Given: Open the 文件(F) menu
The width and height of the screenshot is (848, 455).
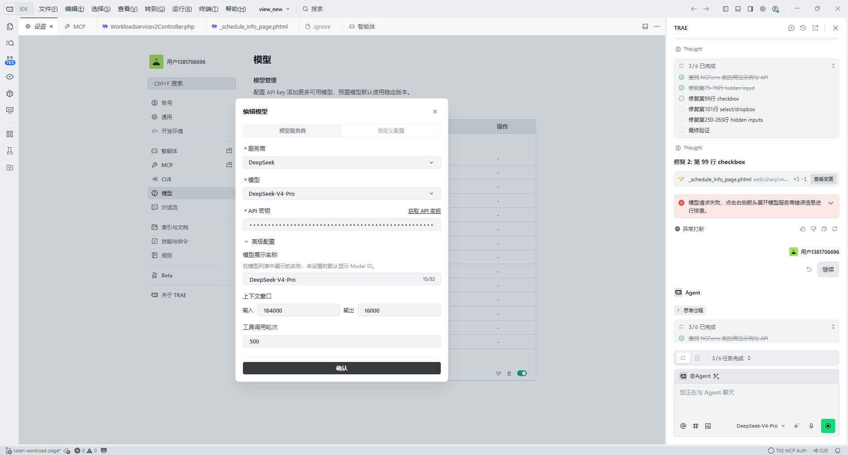Looking at the screenshot, I should click(48, 9).
